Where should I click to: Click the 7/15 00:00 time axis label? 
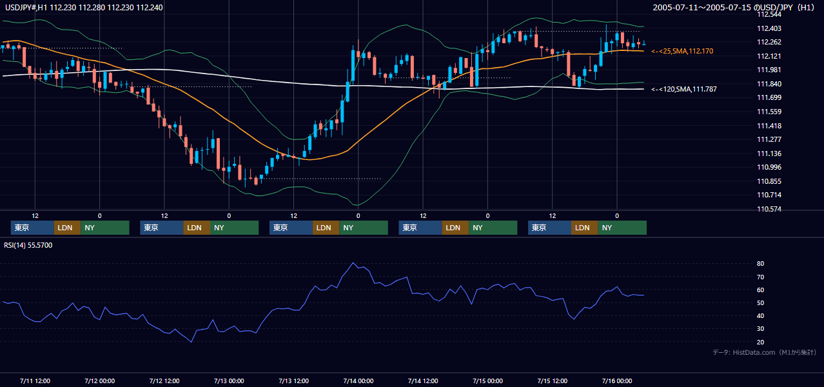coord(487,381)
